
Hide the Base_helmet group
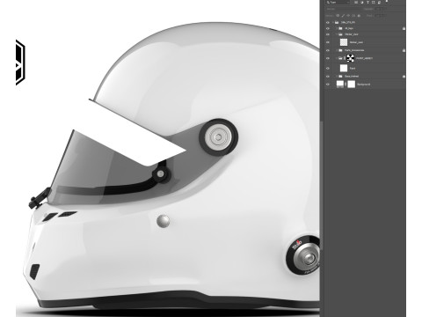click(x=328, y=77)
